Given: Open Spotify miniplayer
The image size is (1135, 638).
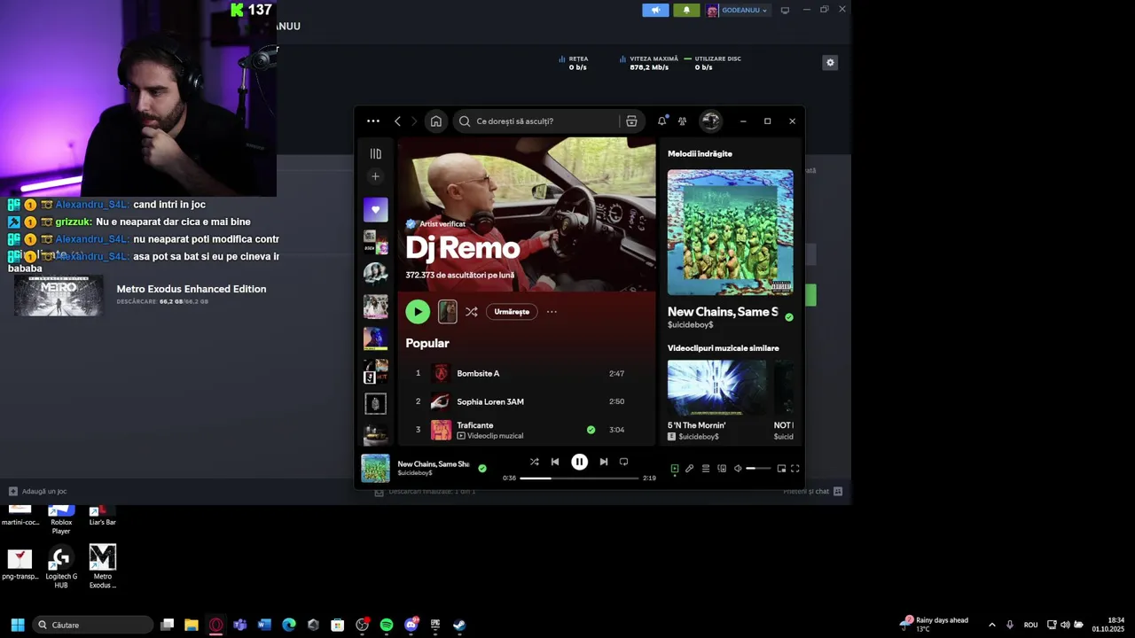Looking at the screenshot, I should pos(781,469).
